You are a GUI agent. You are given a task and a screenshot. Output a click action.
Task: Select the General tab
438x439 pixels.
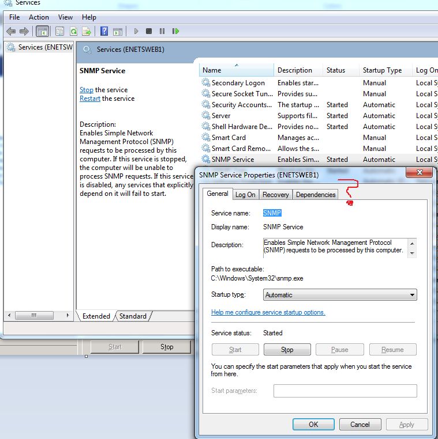[218, 194]
